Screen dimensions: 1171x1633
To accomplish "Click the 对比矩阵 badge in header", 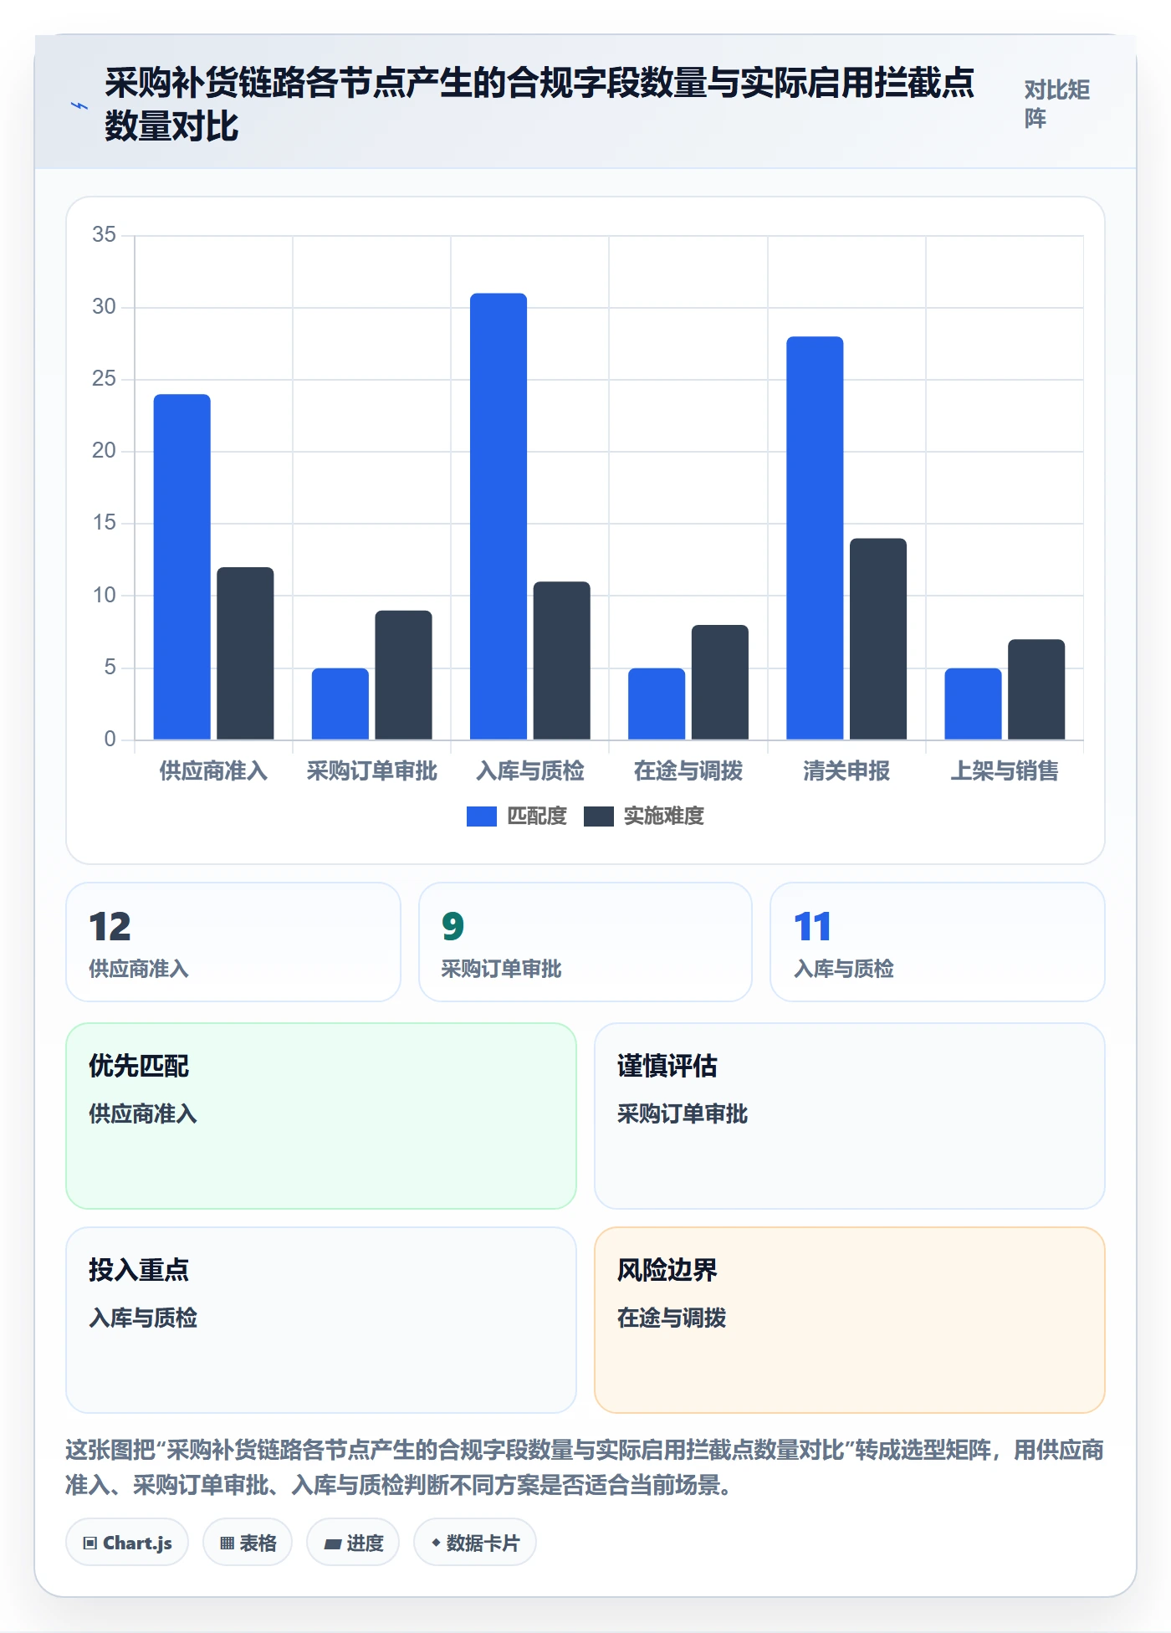I will tap(1057, 105).
